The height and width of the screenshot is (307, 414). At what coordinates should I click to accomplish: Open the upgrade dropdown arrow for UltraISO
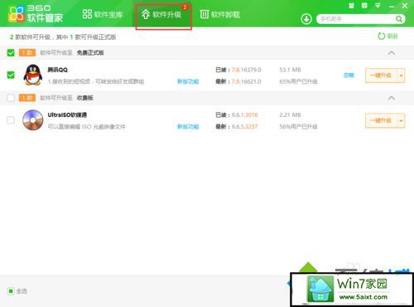tap(401, 120)
